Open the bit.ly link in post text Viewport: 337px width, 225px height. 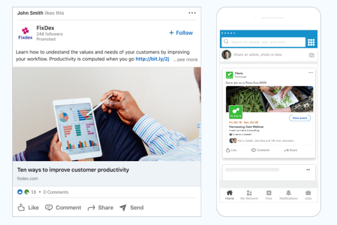pos(153,59)
